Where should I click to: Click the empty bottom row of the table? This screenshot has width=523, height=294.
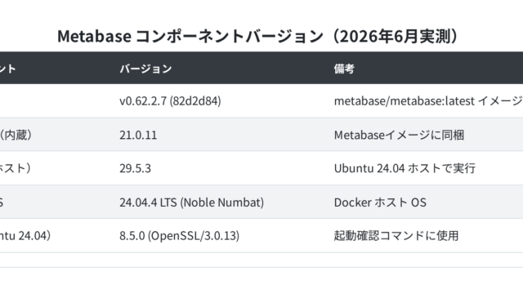261,260
